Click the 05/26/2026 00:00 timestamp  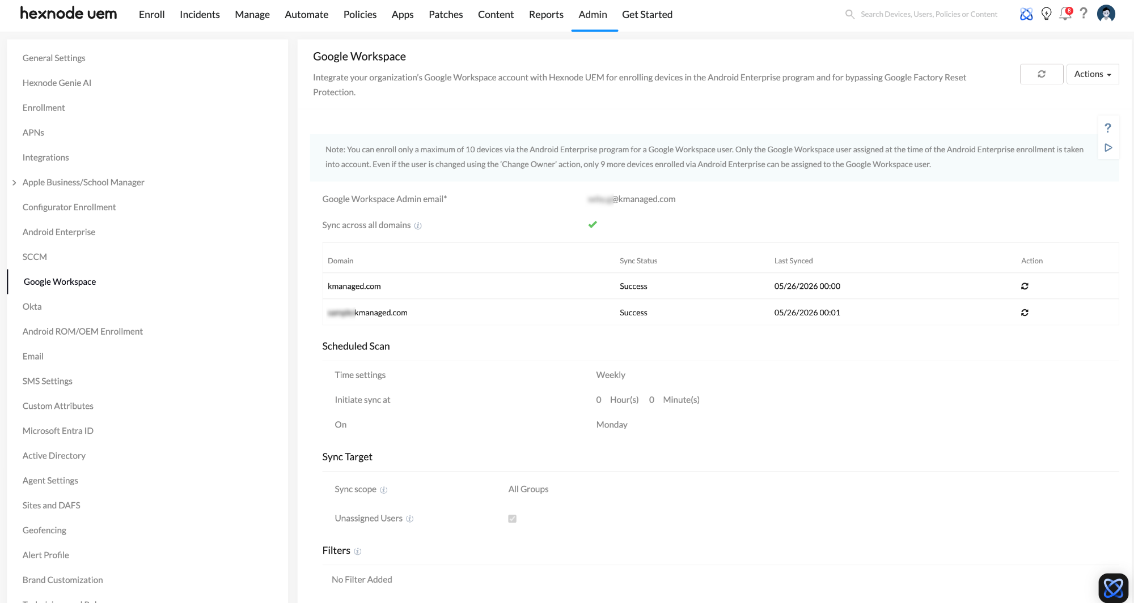[807, 287]
